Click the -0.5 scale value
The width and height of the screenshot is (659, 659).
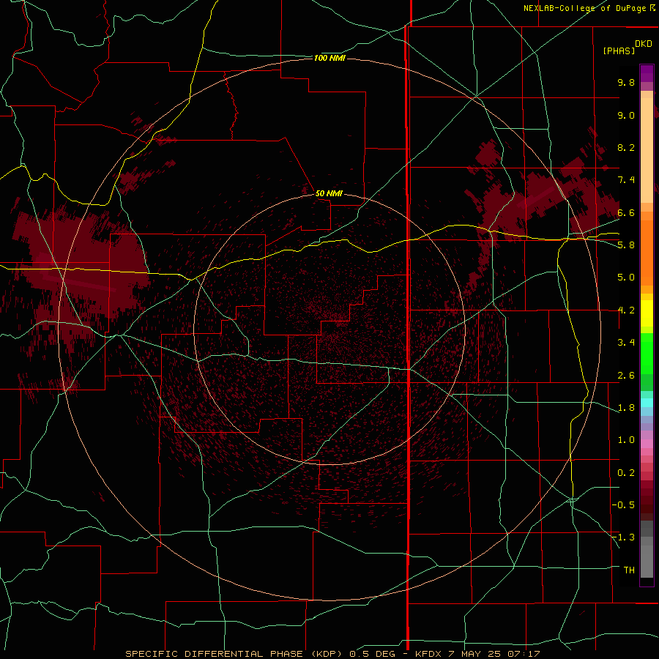coord(623,505)
